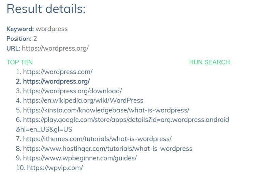266x179 pixels.
Task: Click the Keyword value wordpress
Action: pyautogui.click(x=51, y=29)
